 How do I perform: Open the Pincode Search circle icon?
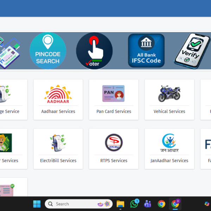(x=48, y=51)
